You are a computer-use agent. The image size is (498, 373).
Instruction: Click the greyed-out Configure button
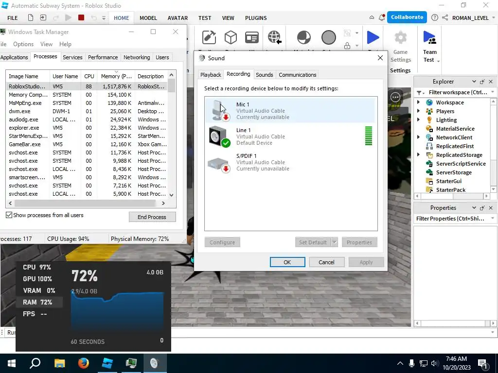coord(222,242)
